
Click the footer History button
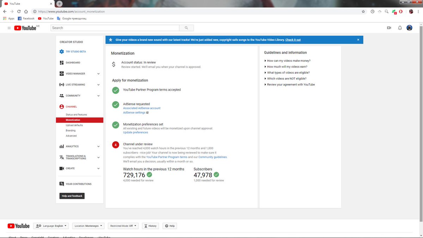(x=150, y=226)
